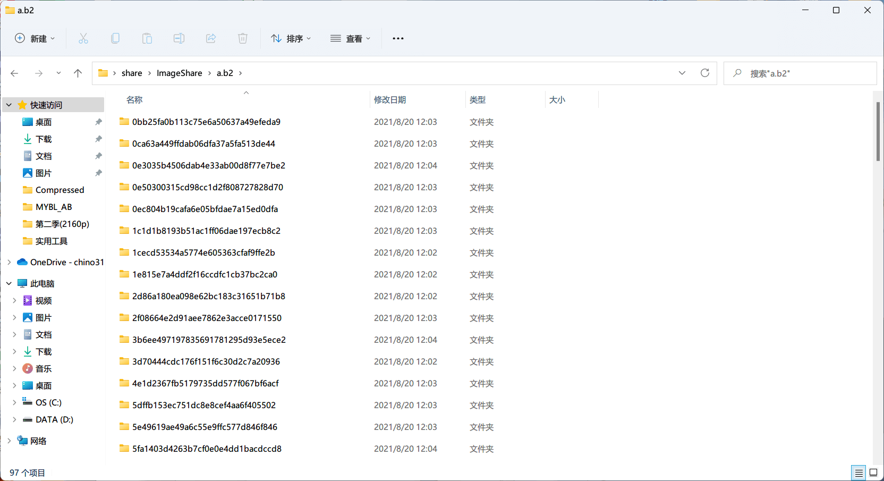The height and width of the screenshot is (481, 884).
Task: Click the Paste clipboard icon
Action: click(147, 38)
